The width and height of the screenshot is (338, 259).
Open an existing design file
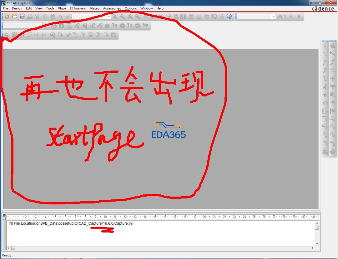tap(14, 17)
